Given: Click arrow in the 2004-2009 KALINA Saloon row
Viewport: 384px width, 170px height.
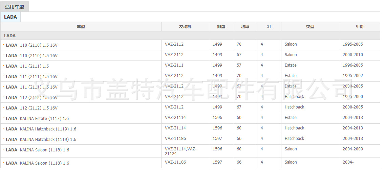Looking at the screenshot, I should click(x=3, y=149).
